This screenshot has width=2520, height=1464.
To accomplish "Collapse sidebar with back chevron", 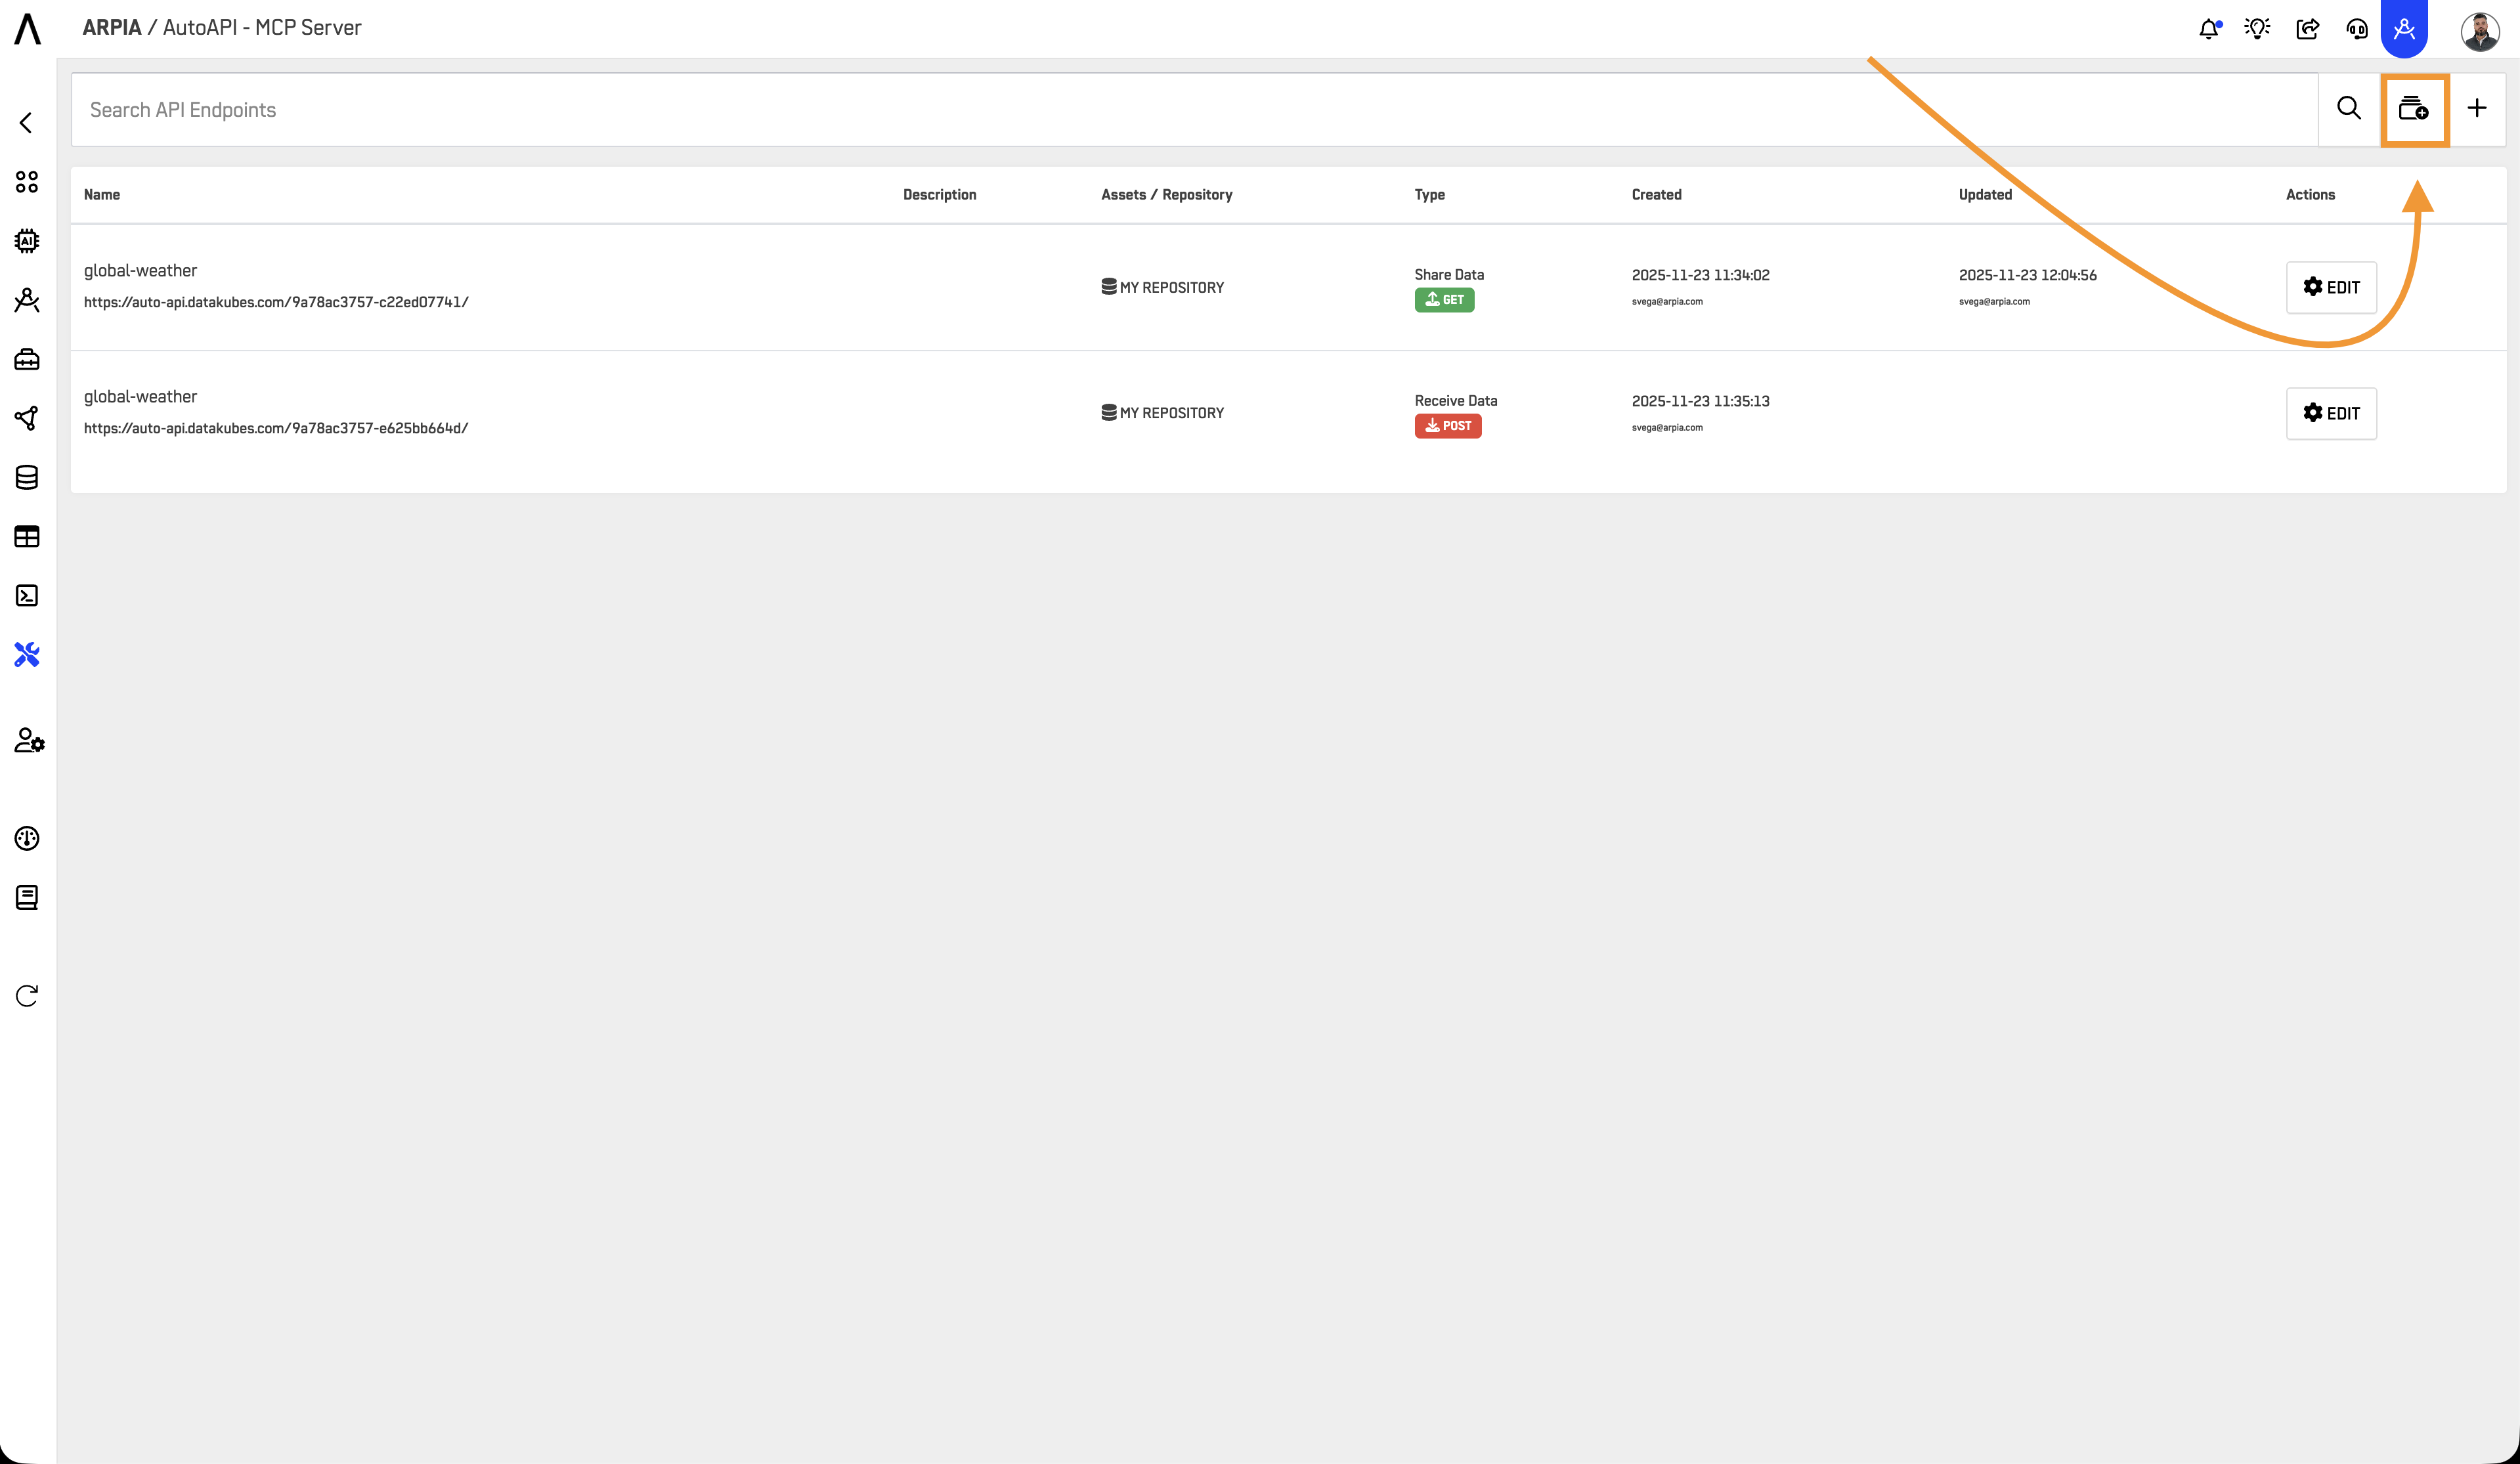I will [x=26, y=123].
